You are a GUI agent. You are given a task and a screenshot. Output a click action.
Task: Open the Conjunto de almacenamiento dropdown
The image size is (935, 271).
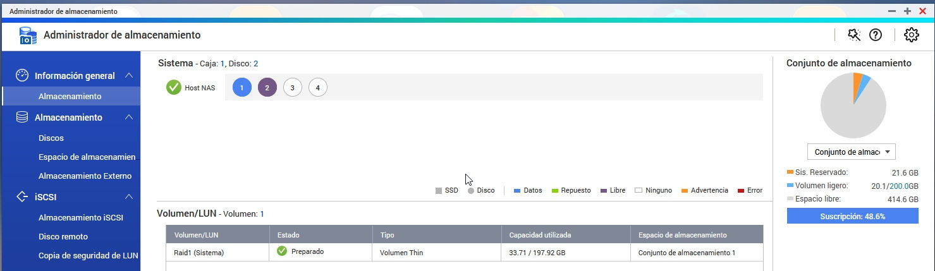(x=851, y=152)
